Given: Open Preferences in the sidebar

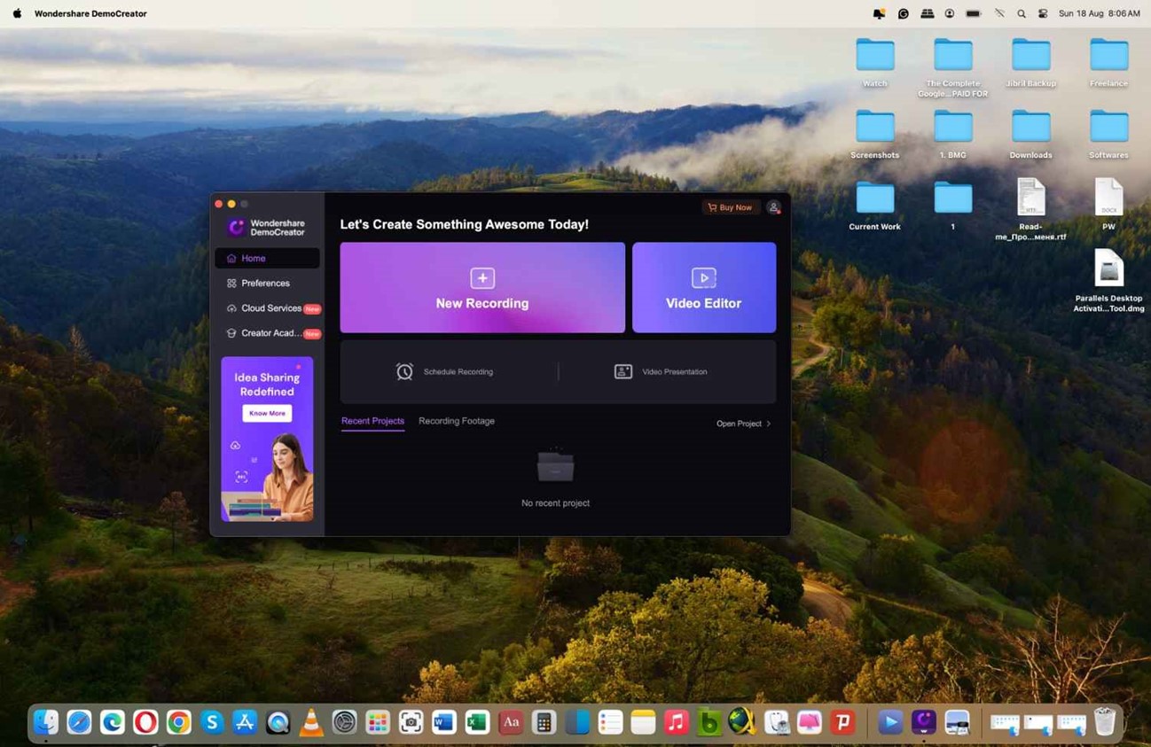Looking at the screenshot, I should 267,284.
